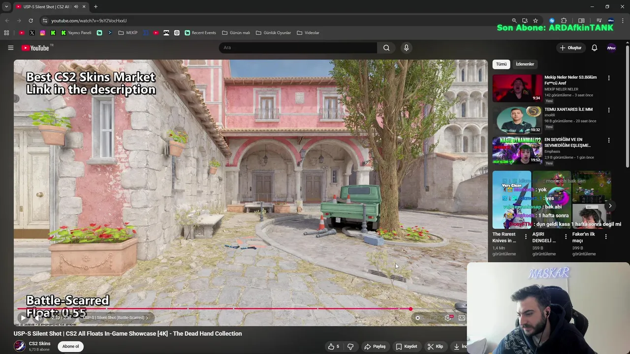This screenshot has width=630, height=354.
Task: Go back in browser history
Action: pos(7,21)
